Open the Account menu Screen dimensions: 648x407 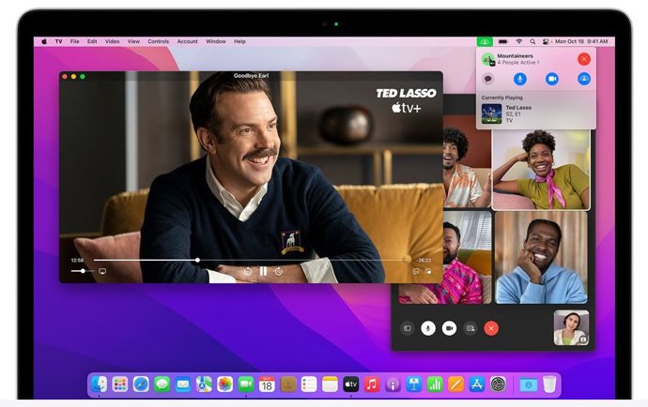[187, 41]
